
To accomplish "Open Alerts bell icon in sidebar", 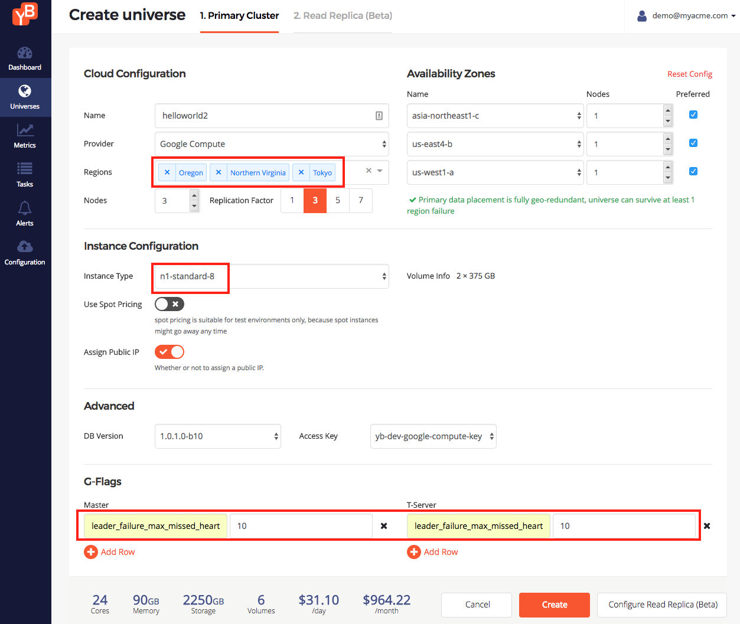I will coord(25,208).
